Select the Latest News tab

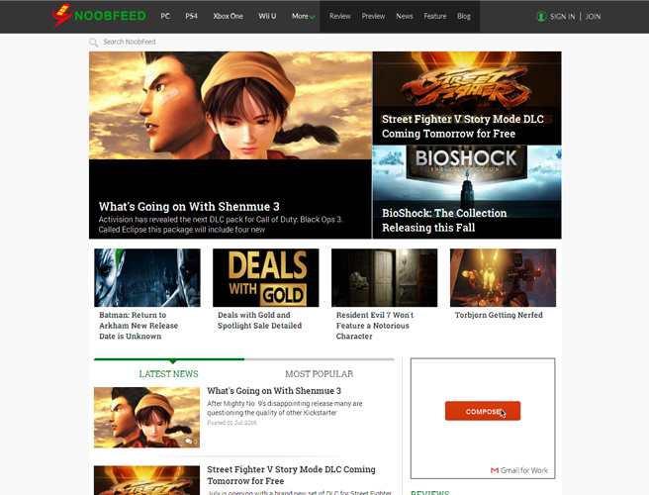(x=169, y=373)
